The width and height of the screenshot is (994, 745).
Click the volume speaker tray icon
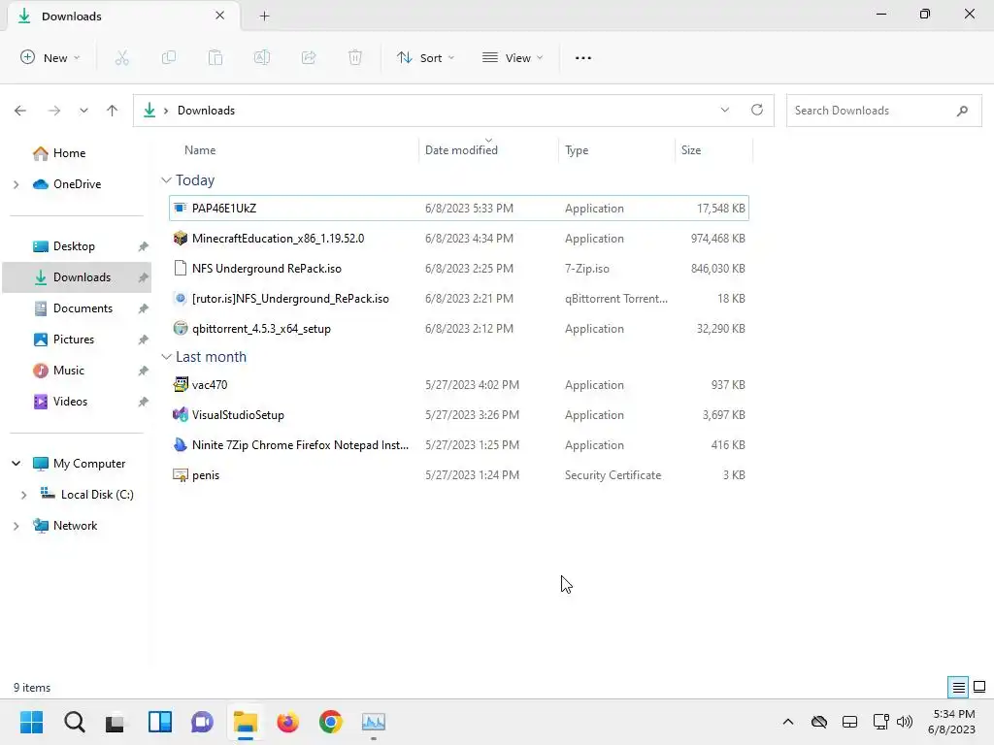tap(905, 722)
